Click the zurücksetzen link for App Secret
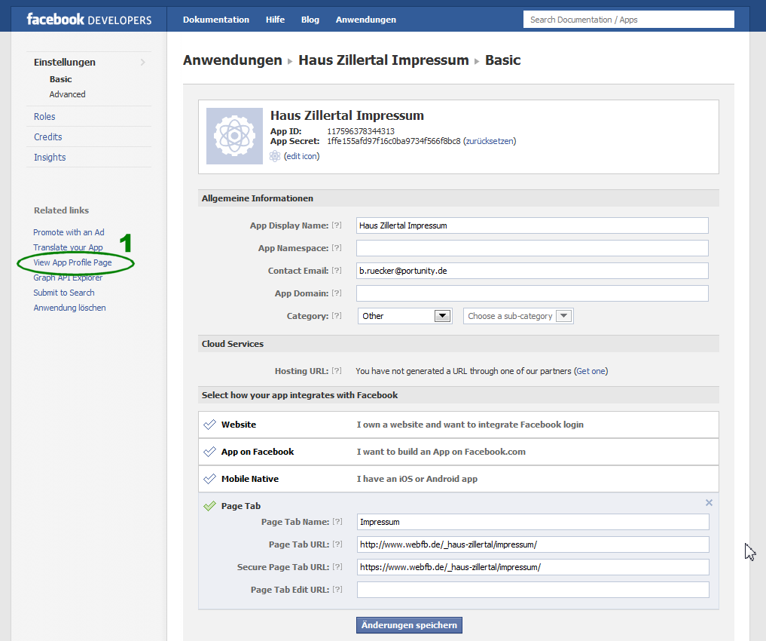The height and width of the screenshot is (641, 766). tap(489, 141)
